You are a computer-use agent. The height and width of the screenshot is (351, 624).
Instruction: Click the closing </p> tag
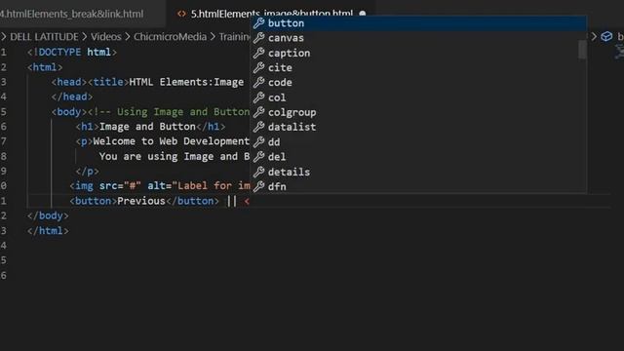point(87,172)
